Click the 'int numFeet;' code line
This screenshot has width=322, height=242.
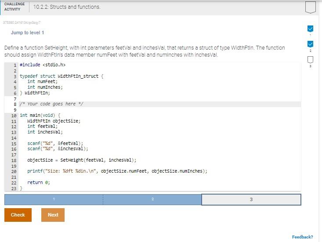click(43, 82)
